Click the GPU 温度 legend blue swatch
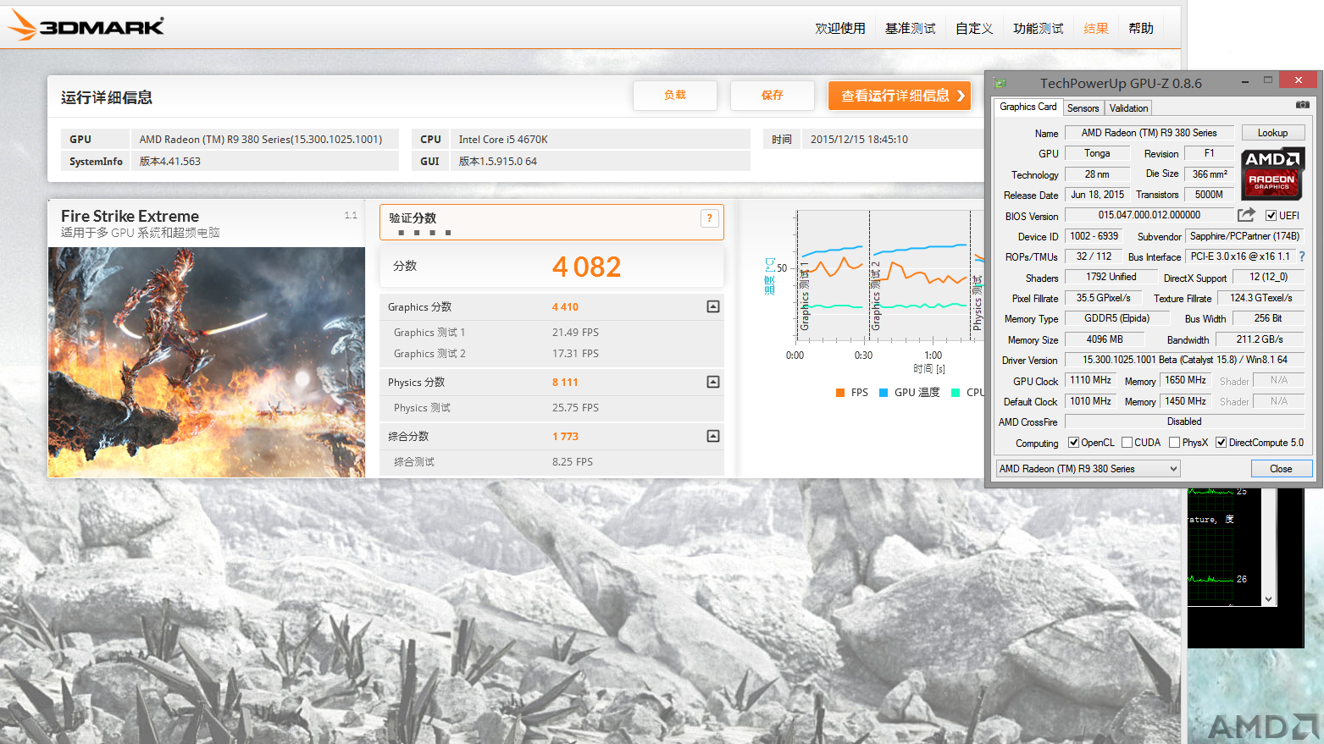1324x744 pixels. (x=884, y=393)
